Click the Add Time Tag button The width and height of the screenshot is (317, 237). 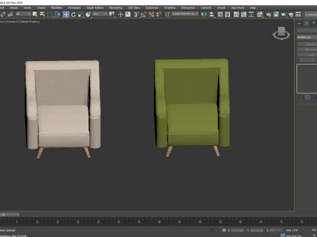tap(293, 236)
